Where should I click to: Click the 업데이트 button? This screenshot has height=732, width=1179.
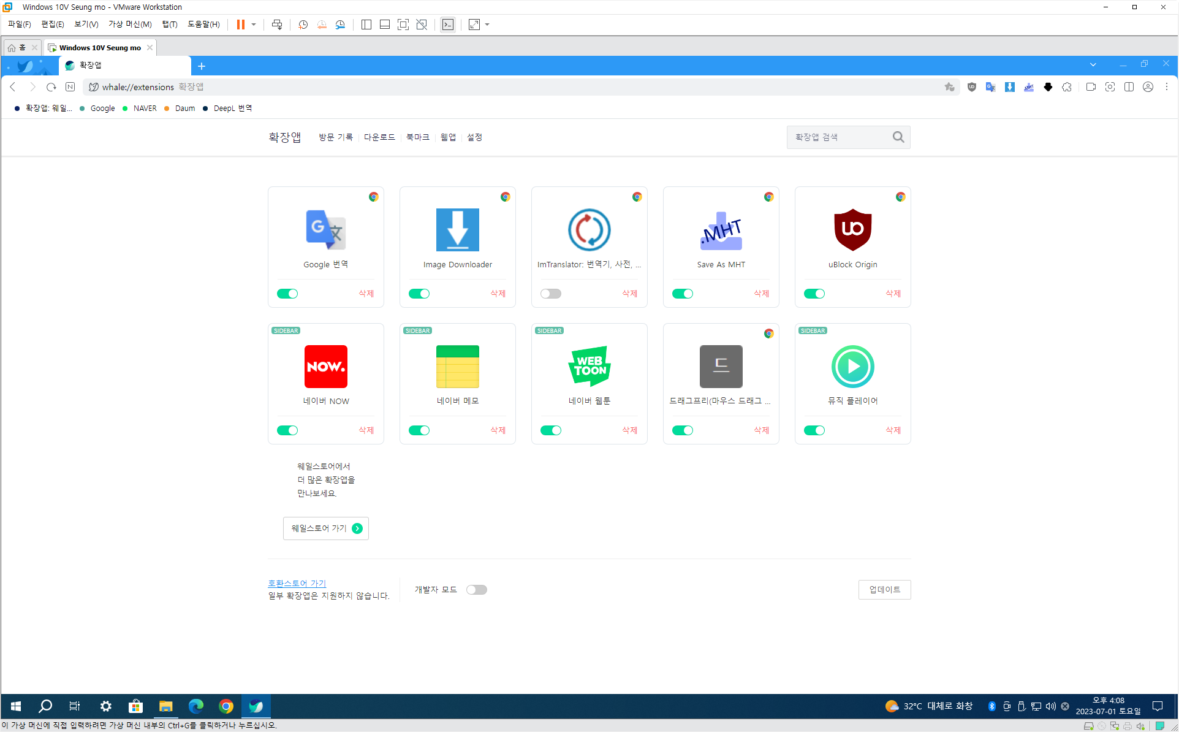coord(884,590)
